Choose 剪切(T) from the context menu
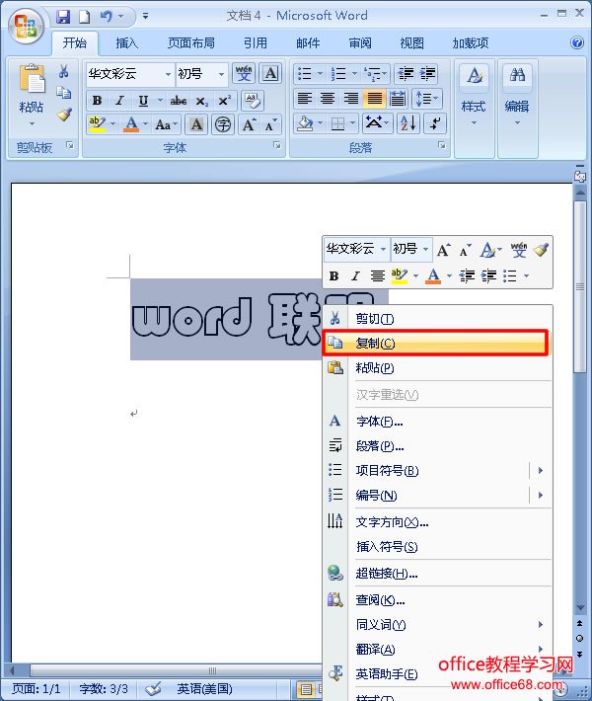 click(437, 319)
